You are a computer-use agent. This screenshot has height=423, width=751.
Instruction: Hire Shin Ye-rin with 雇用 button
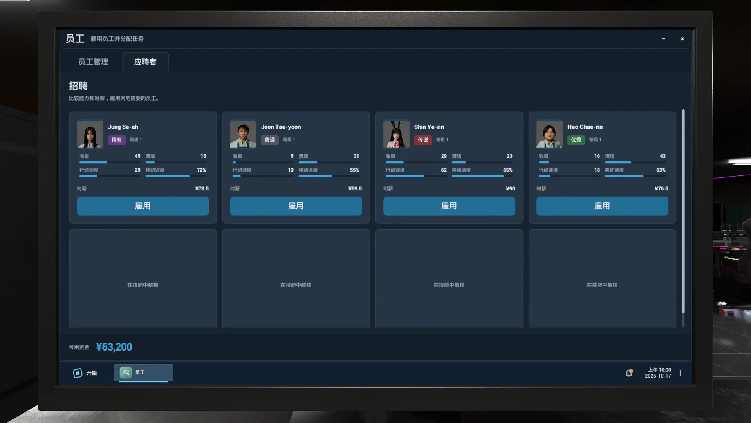449,206
